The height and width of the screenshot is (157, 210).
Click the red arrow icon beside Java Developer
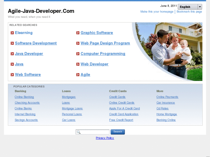point(12,54)
